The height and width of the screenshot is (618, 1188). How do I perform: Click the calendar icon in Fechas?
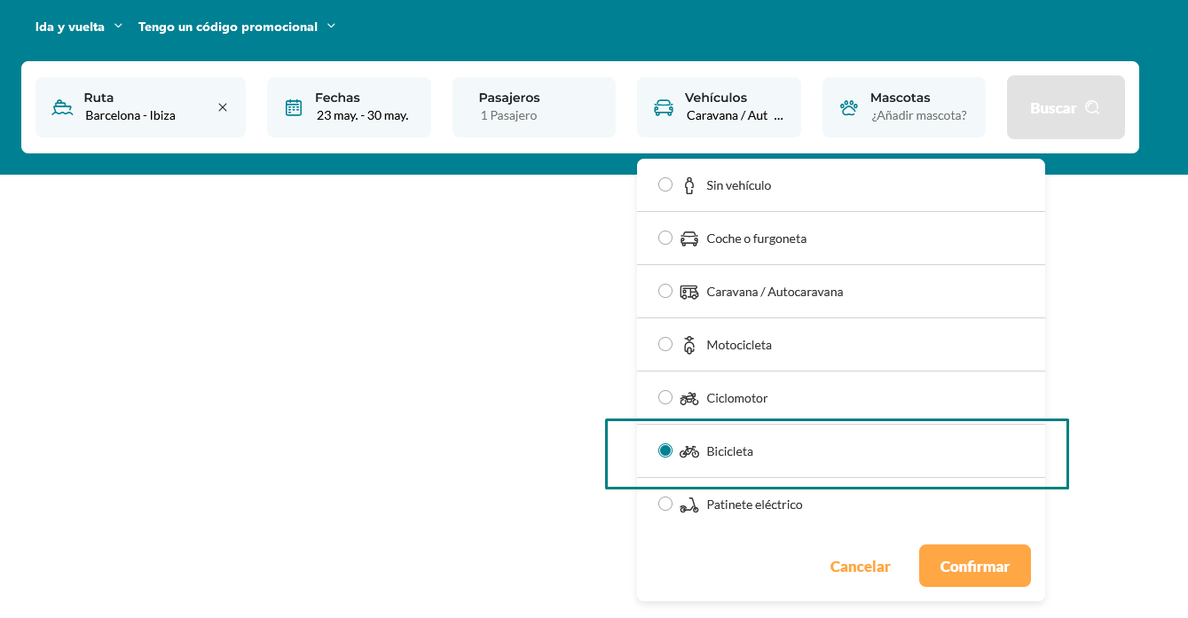click(x=294, y=107)
